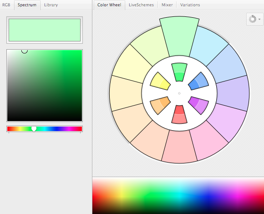Select the inner green wheel segment
The image size is (264, 214).
tap(179, 72)
